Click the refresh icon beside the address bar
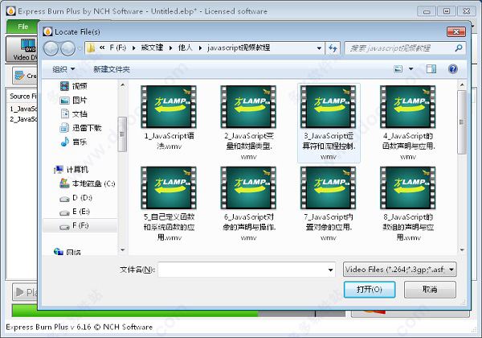 (x=333, y=48)
